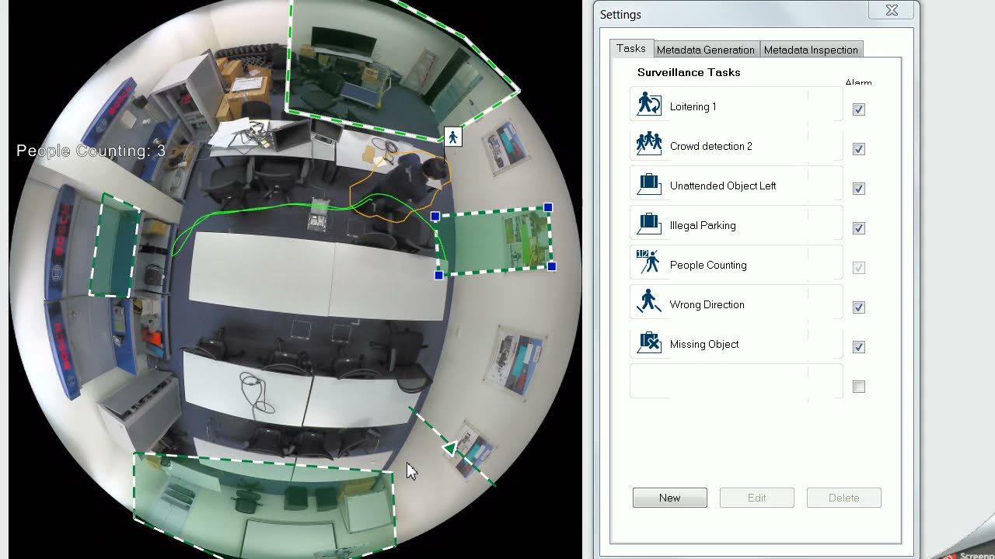The width and height of the screenshot is (995, 559).
Task: Click the New task button
Action: click(x=670, y=498)
